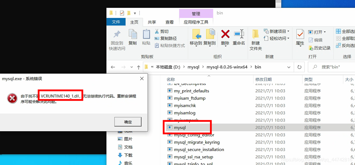Click 全部选择 select all
355x165 pixels.
(345, 31)
